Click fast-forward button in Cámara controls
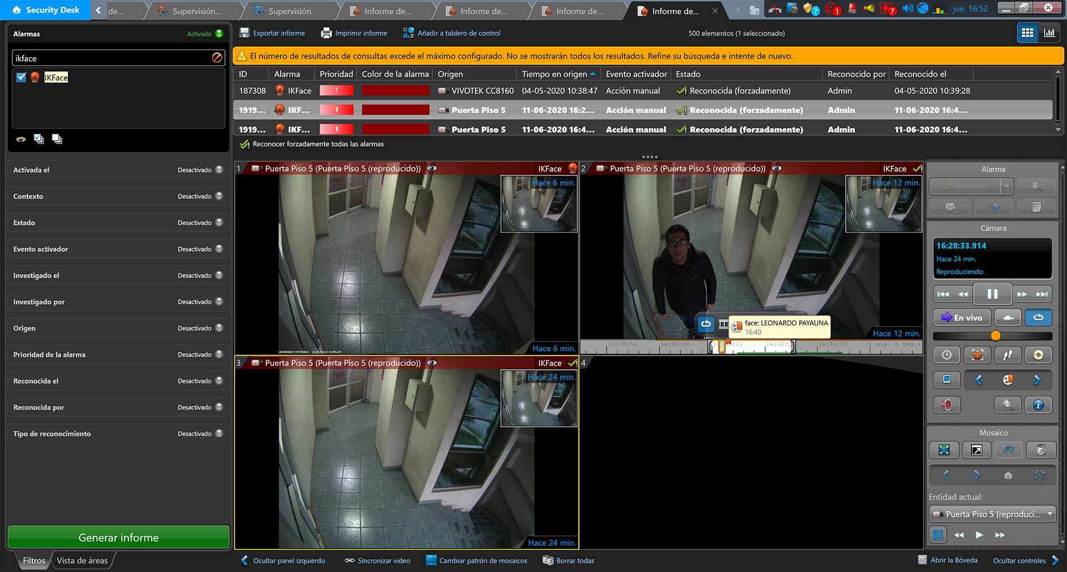1067x572 pixels. [1022, 294]
